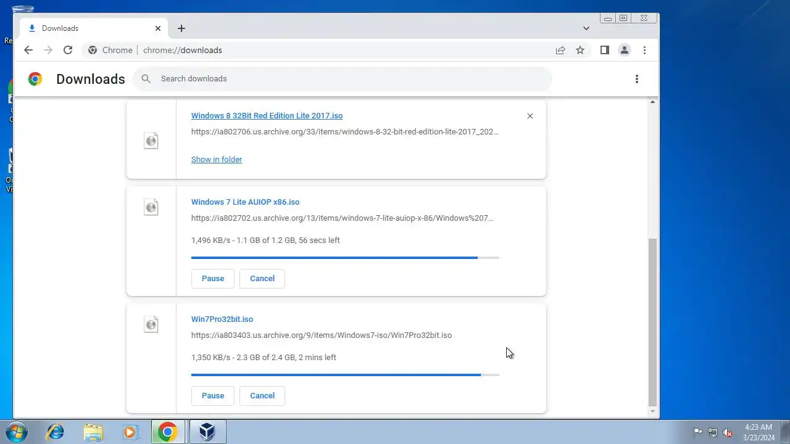Reload the Downloads page
The width and height of the screenshot is (790, 444).
point(68,50)
